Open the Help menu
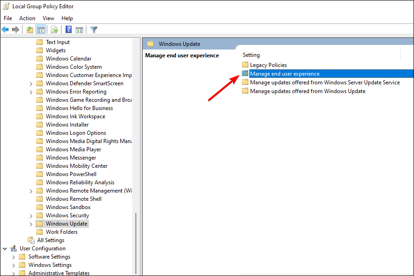This screenshot has width=414, height=276. (x=67, y=18)
